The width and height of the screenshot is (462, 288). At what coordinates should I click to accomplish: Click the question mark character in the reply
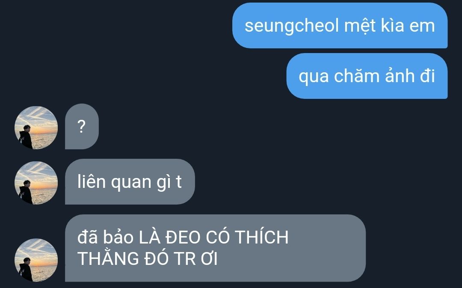pos(82,127)
